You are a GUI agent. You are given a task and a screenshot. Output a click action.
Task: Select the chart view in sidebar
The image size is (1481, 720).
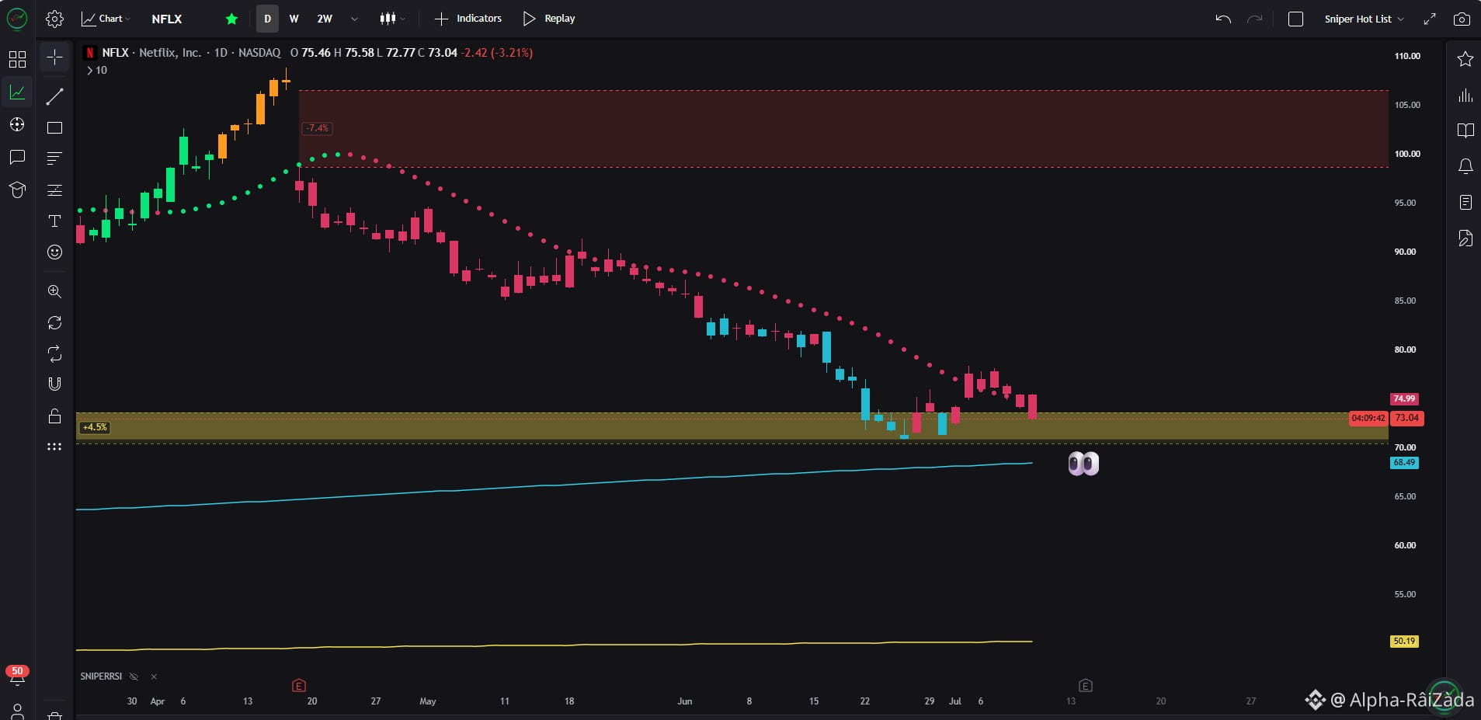[x=17, y=92]
